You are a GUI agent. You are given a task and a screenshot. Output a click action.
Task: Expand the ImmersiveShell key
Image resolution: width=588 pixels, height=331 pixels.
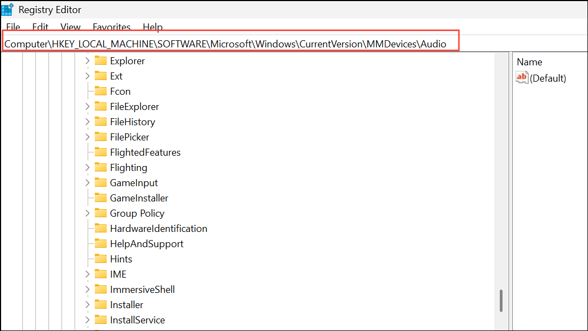coord(87,290)
